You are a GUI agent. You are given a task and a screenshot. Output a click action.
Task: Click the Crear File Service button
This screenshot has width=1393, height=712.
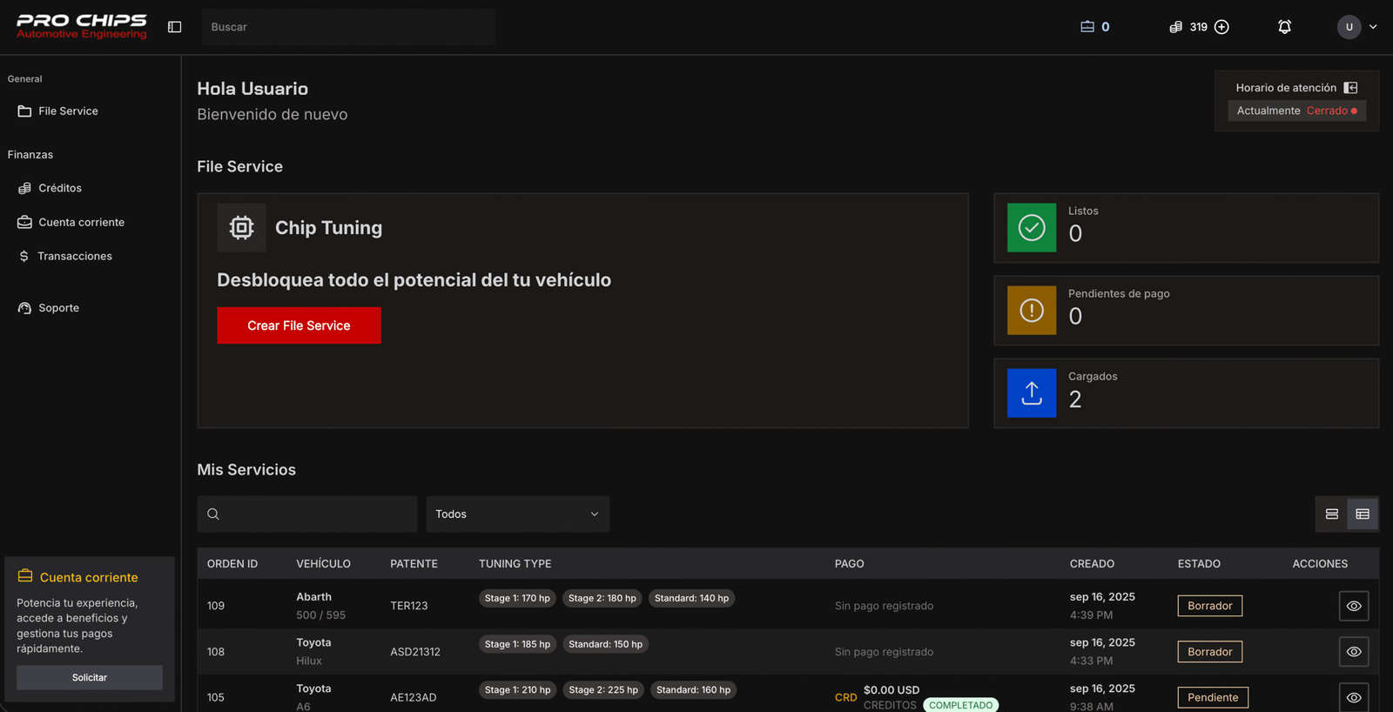299,326
